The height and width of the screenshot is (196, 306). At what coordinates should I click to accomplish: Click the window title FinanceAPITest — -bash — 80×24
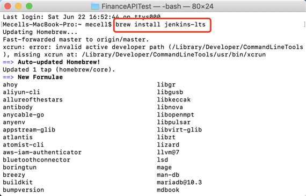point(157,6)
